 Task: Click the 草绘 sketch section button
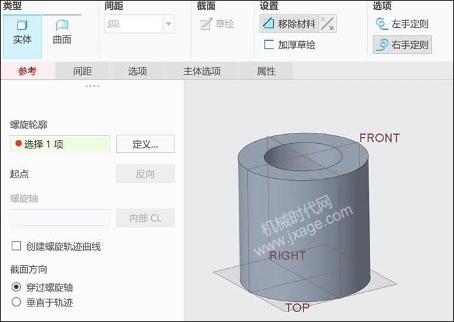tap(217, 24)
